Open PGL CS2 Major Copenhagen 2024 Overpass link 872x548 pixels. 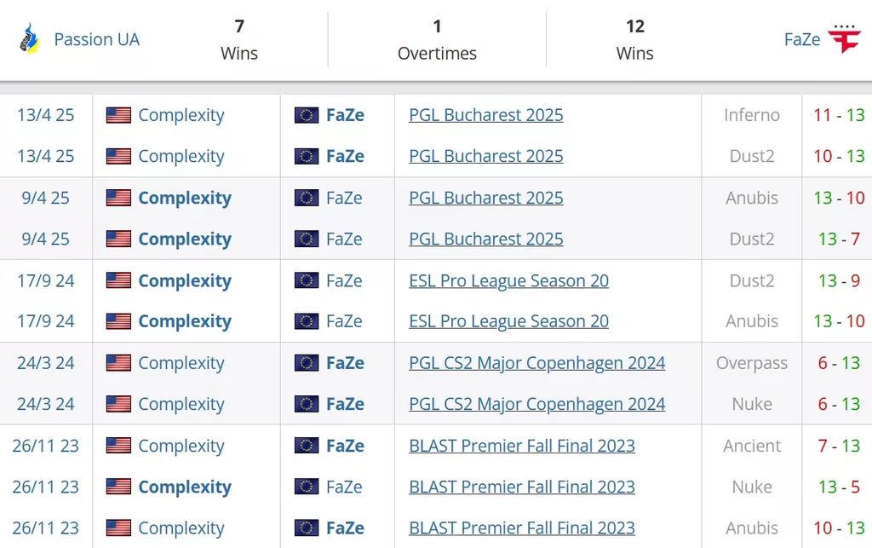click(536, 363)
